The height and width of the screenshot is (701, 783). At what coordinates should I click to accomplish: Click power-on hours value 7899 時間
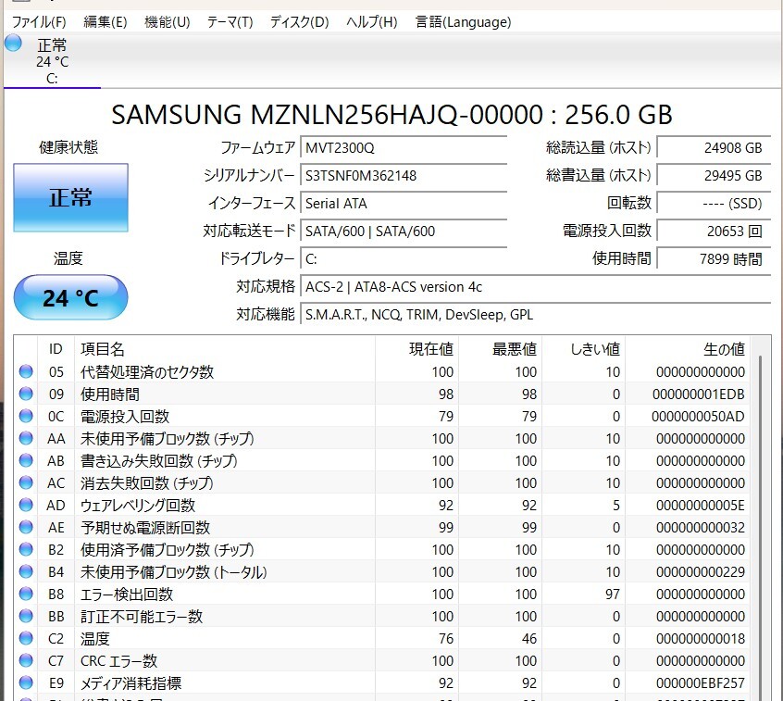coord(714,258)
